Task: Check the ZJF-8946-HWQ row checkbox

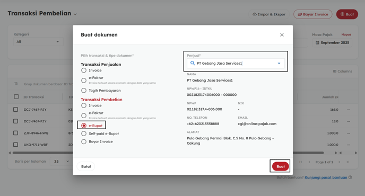Action: (15, 133)
